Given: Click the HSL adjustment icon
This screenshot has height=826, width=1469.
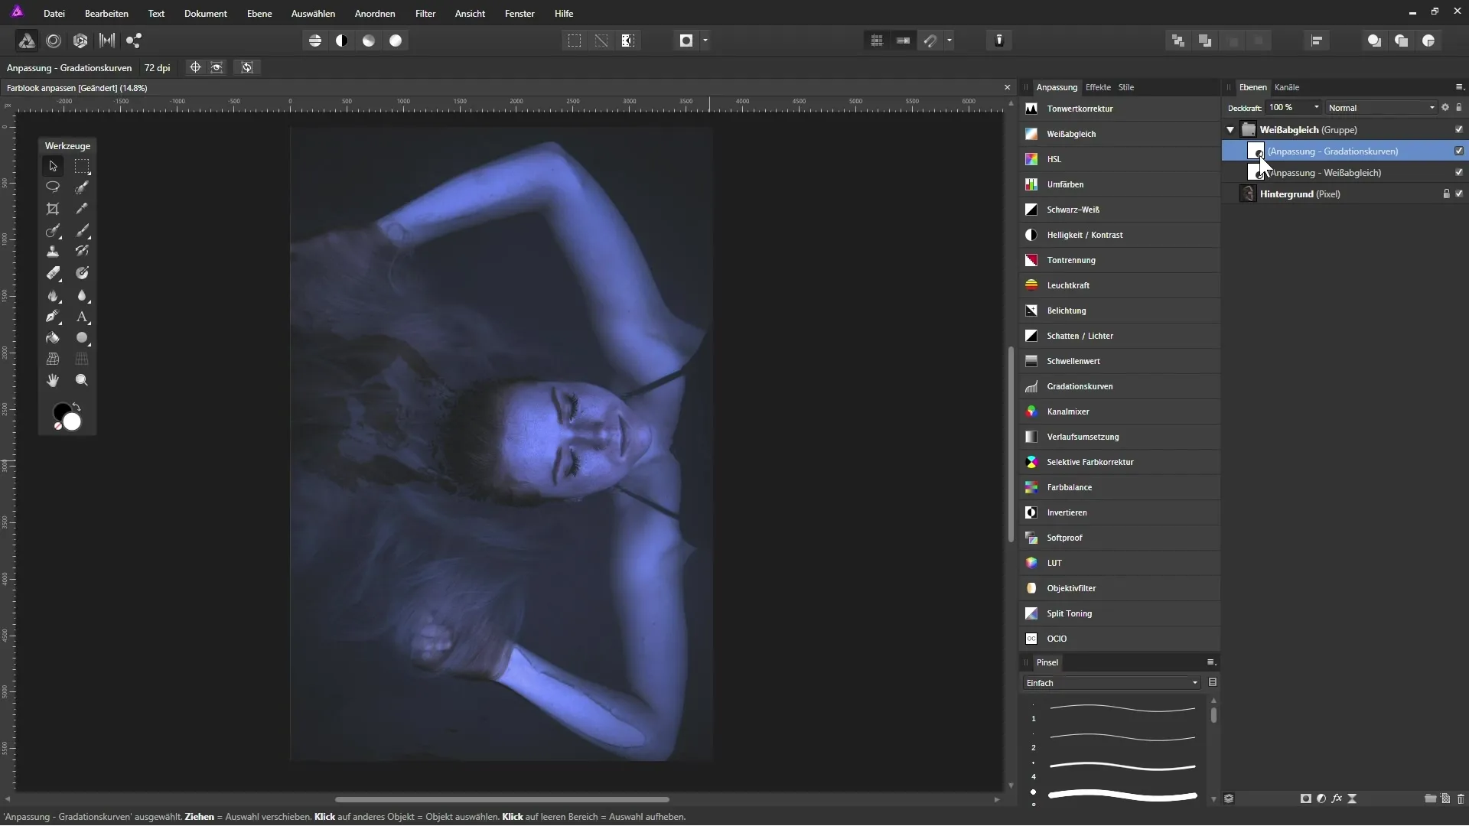Looking at the screenshot, I should (x=1031, y=159).
